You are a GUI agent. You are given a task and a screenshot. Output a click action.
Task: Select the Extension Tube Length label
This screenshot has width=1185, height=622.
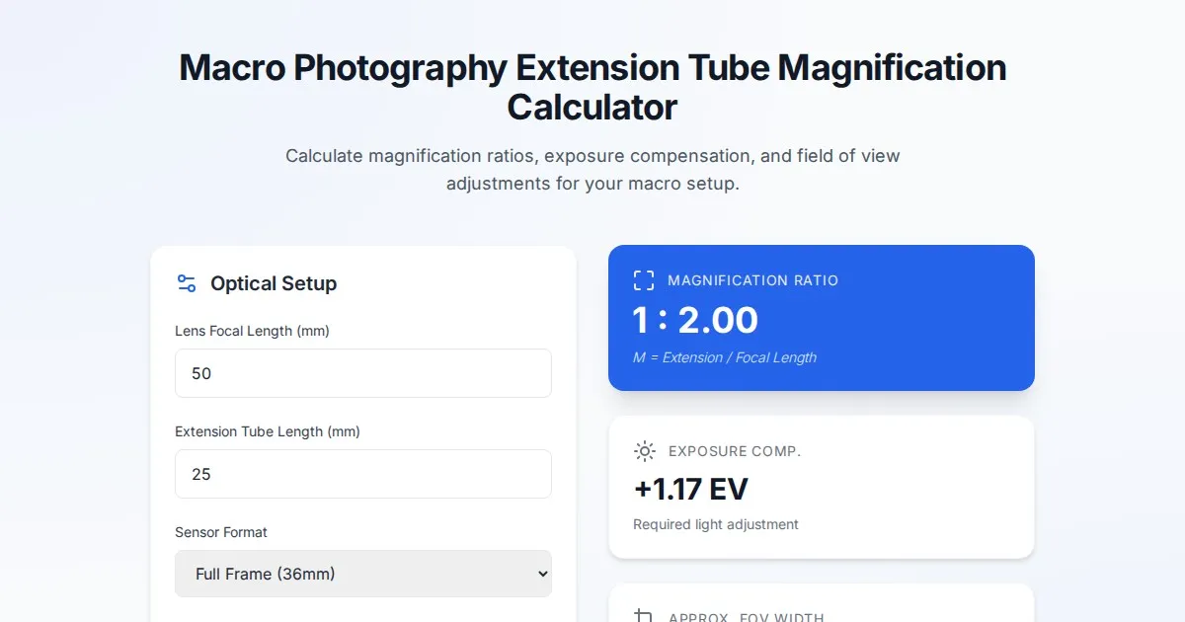(267, 431)
